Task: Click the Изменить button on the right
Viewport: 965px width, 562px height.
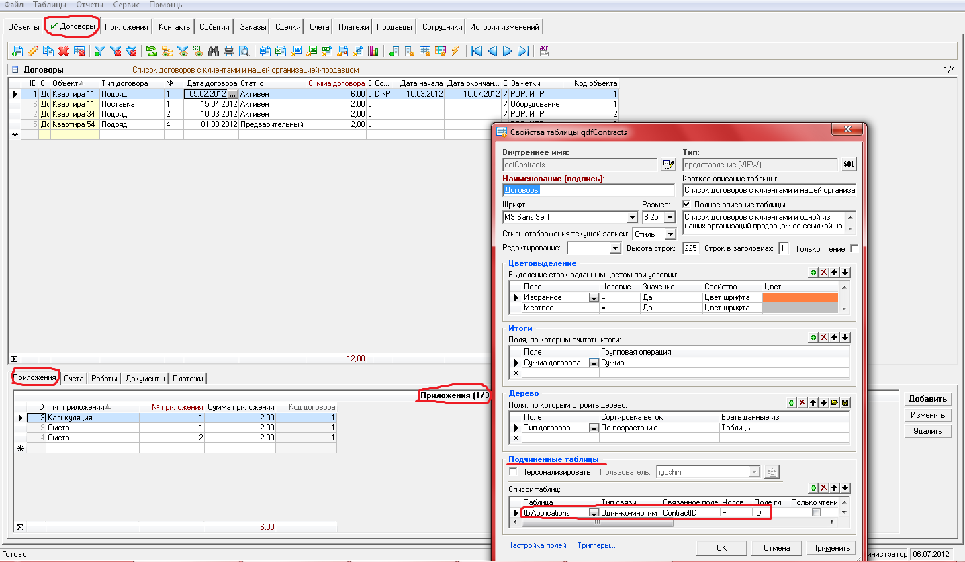Action: [x=927, y=415]
